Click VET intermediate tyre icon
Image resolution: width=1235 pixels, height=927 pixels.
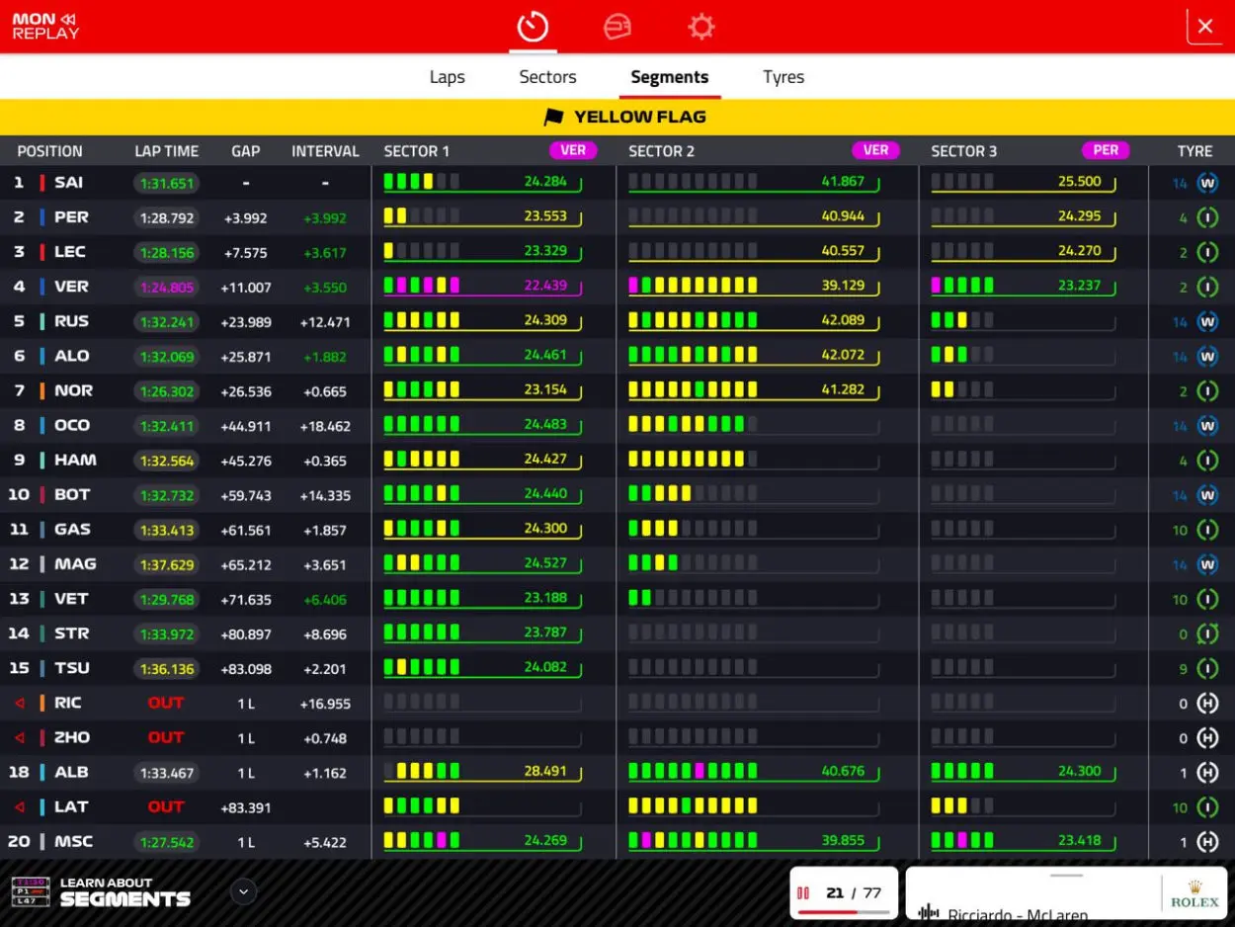(x=1207, y=599)
